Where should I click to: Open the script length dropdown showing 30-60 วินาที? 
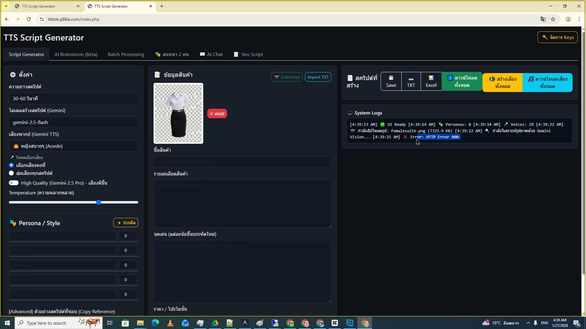coord(73,98)
